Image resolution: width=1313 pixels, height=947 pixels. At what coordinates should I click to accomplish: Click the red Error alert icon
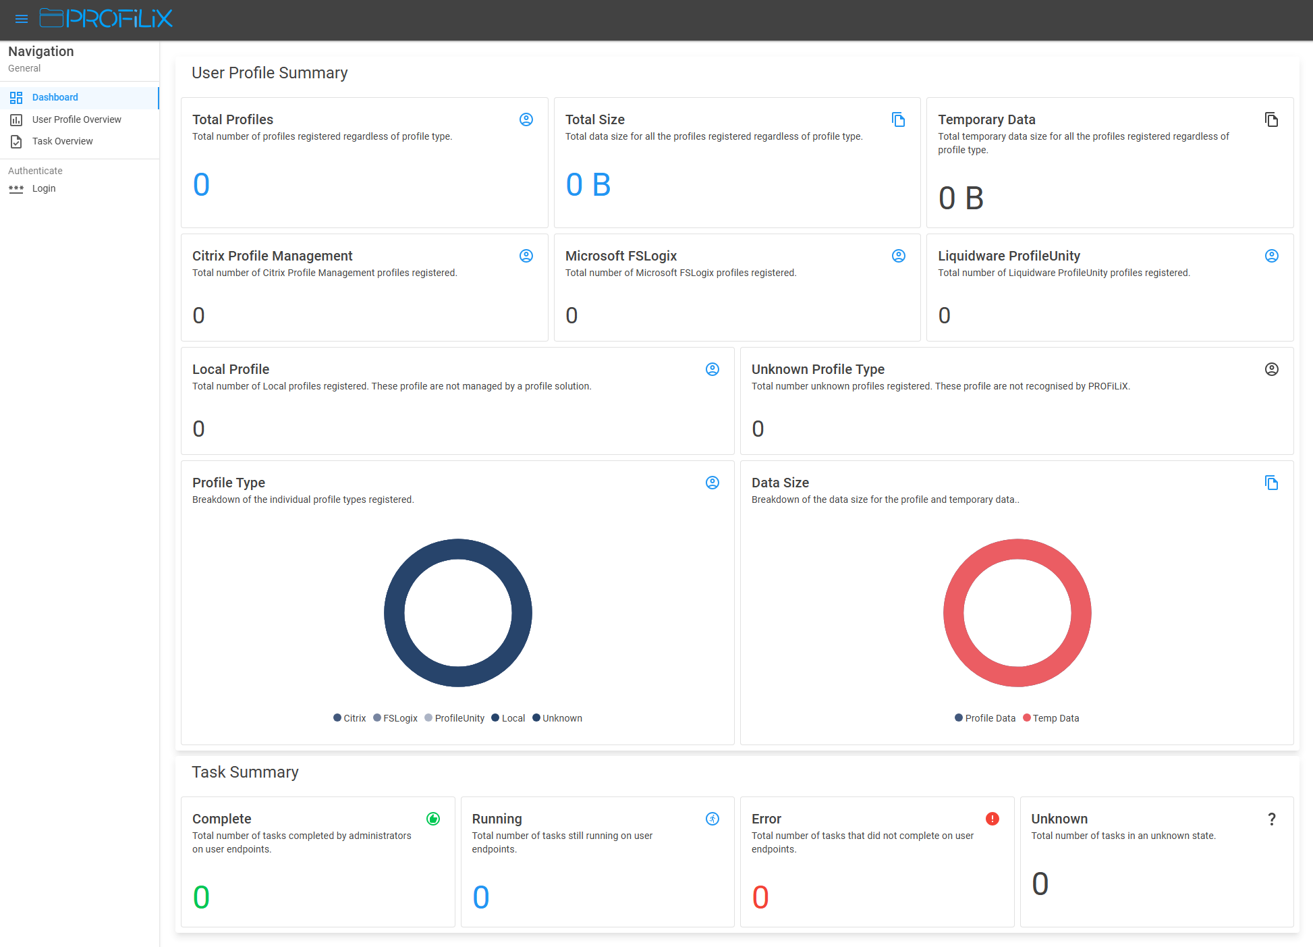tap(992, 819)
